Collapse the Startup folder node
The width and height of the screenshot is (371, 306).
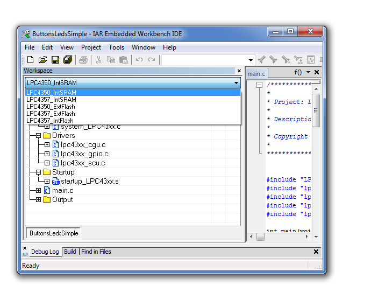pyautogui.click(x=38, y=172)
